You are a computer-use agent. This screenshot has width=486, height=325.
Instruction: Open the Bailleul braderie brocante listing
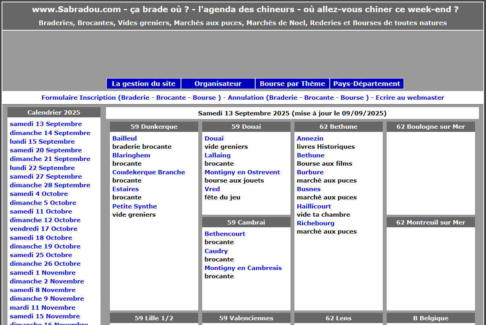pyautogui.click(x=124, y=139)
